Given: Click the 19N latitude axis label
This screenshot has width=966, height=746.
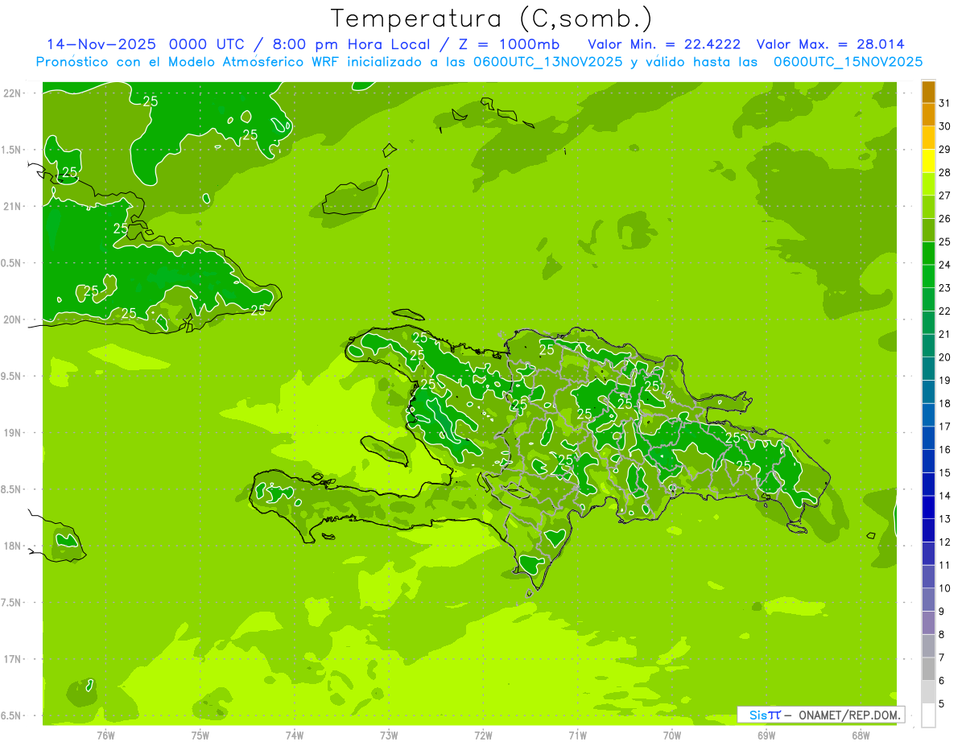Looking at the screenshot, I should pyautogui.click(x=11, y=433).
